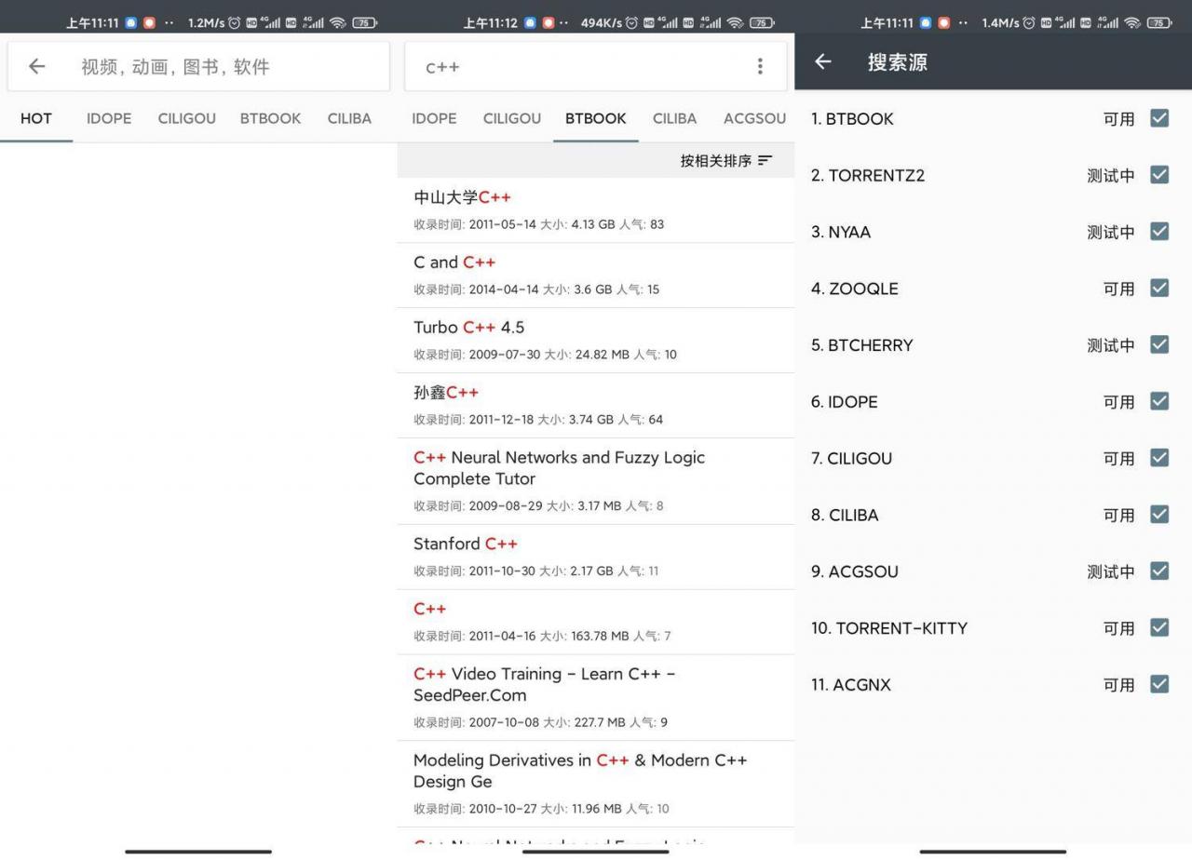Disable the TORRENTZ2 source checkbox
This screenshot has width=1192, height=860.
1159,175
